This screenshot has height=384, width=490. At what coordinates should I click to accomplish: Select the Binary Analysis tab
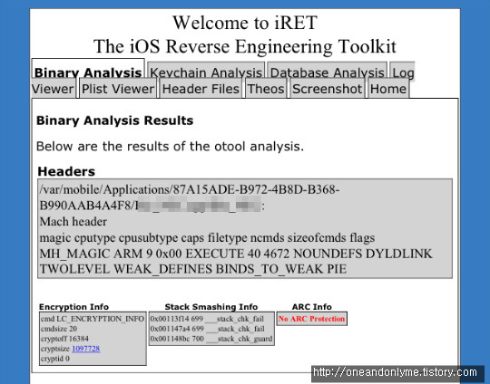click(88, 69)
